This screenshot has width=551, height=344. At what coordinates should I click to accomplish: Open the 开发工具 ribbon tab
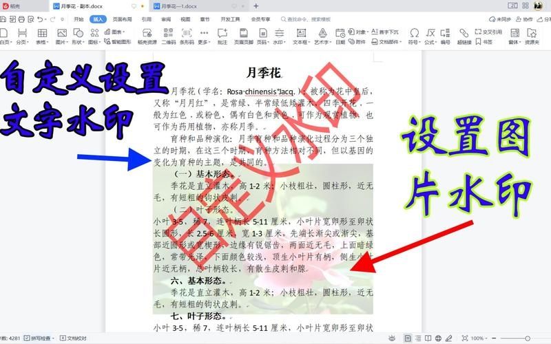tap(230, 19)
